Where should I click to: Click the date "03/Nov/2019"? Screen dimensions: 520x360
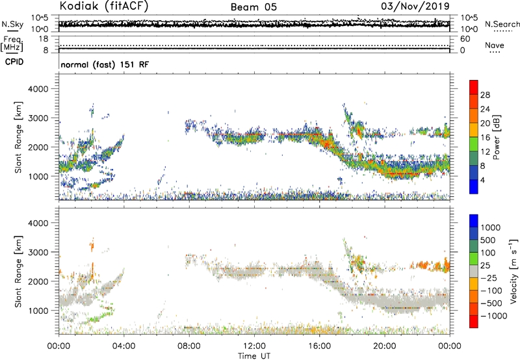415,6
